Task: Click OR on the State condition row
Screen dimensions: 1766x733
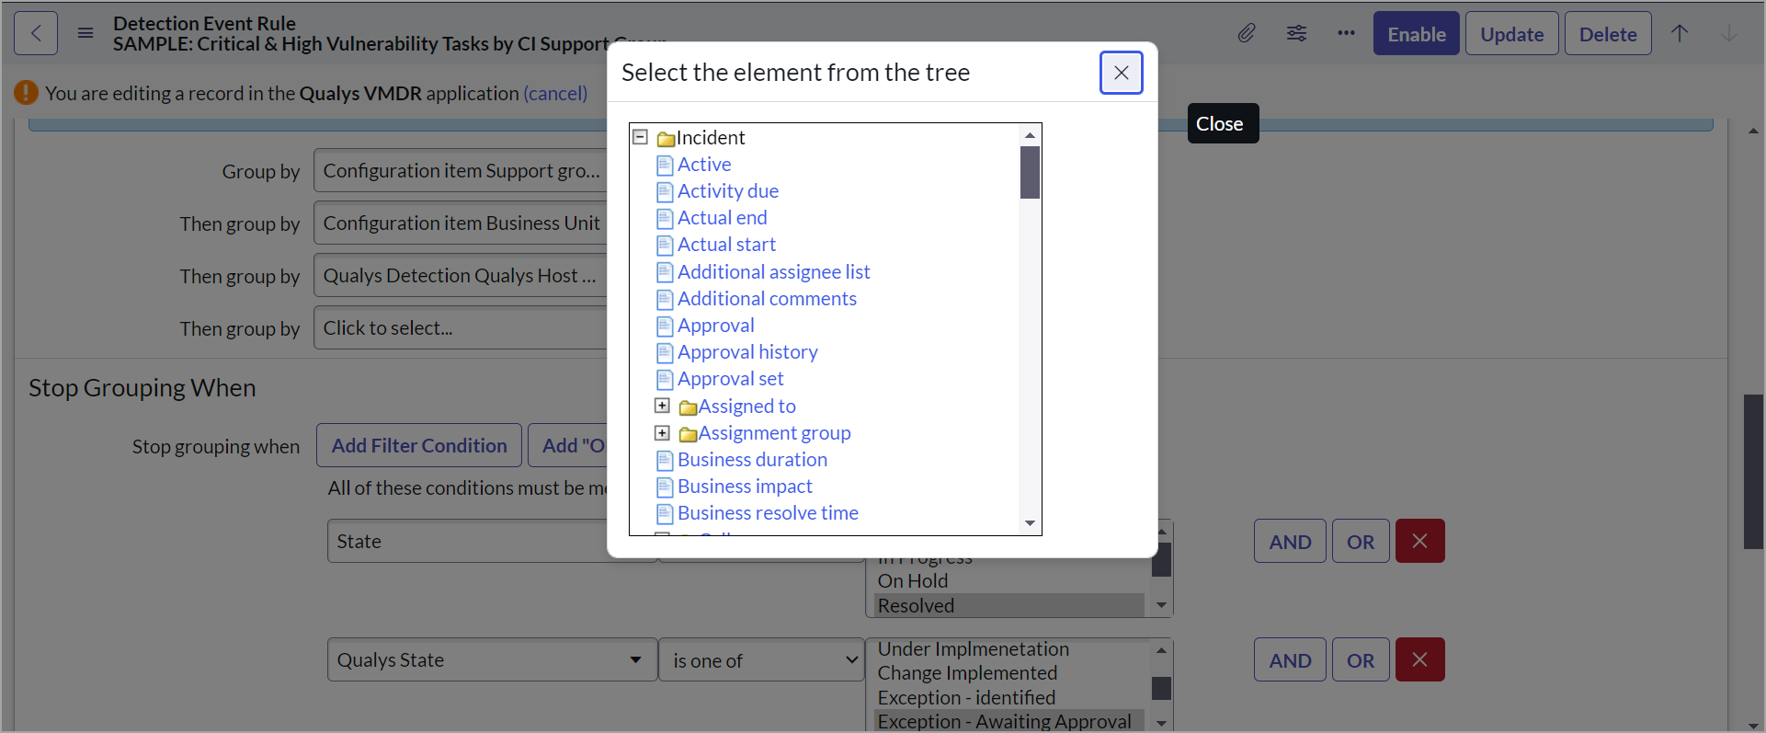Action: click(1361, 542)
